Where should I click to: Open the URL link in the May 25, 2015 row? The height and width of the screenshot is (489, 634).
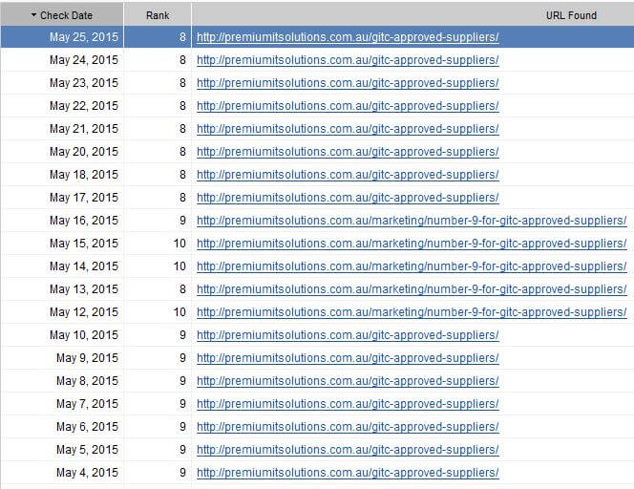pyautogui.click(x=348, y=37)
